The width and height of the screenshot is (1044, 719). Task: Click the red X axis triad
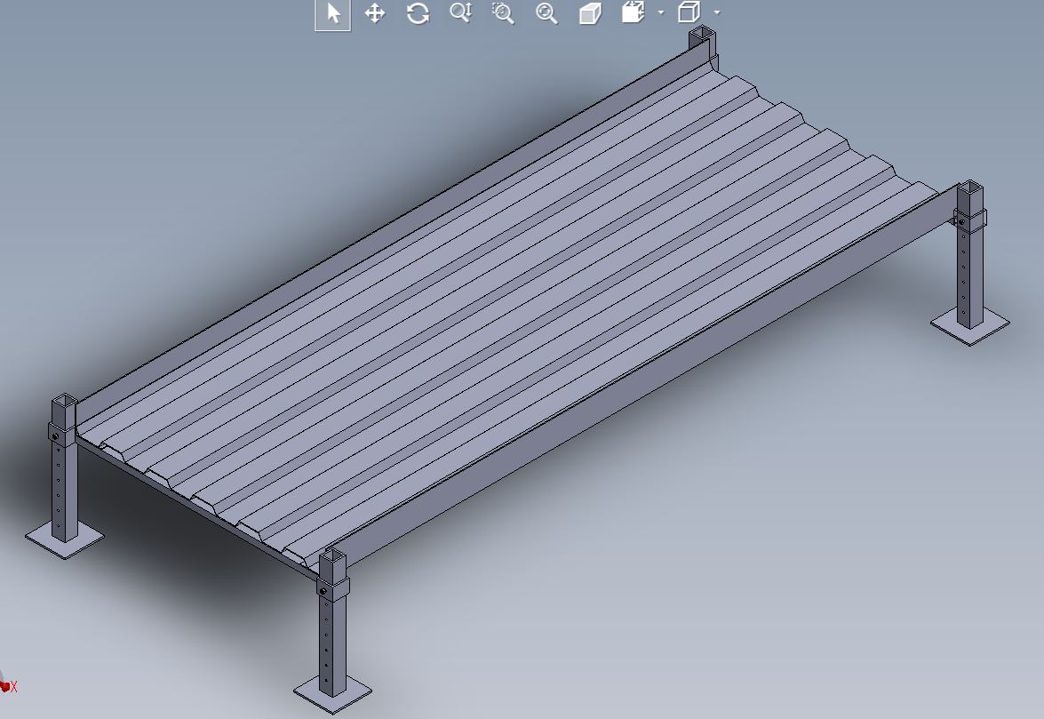click(x=8, y=686)
